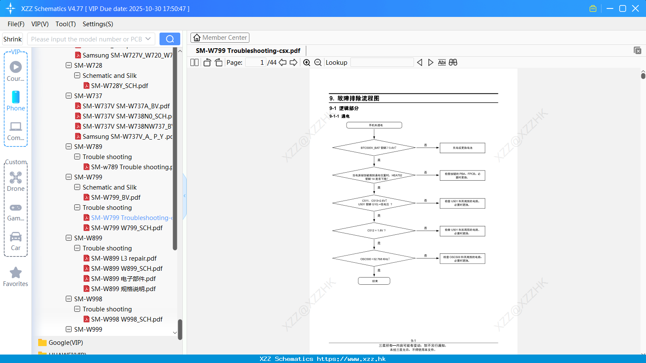
Task: Click the xzz.hk link in the status bar
Action: [351, 359]
